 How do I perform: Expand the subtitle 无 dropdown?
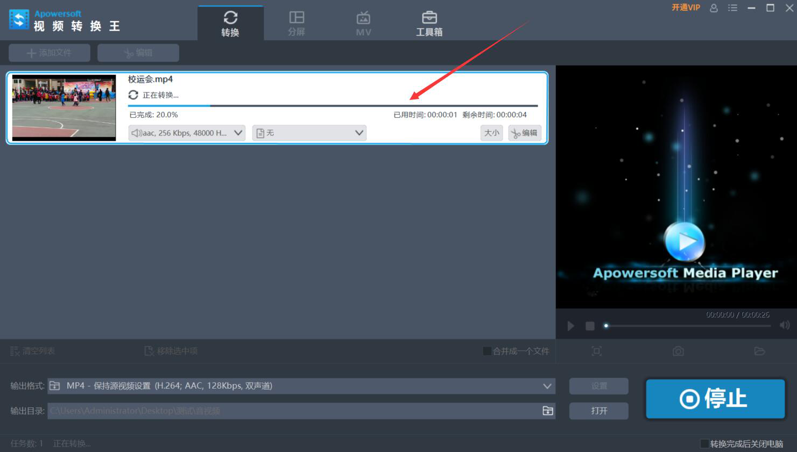pos(309,133)
